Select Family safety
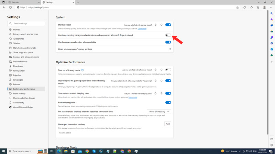275x154 pixels. click(x=26, y=71)
